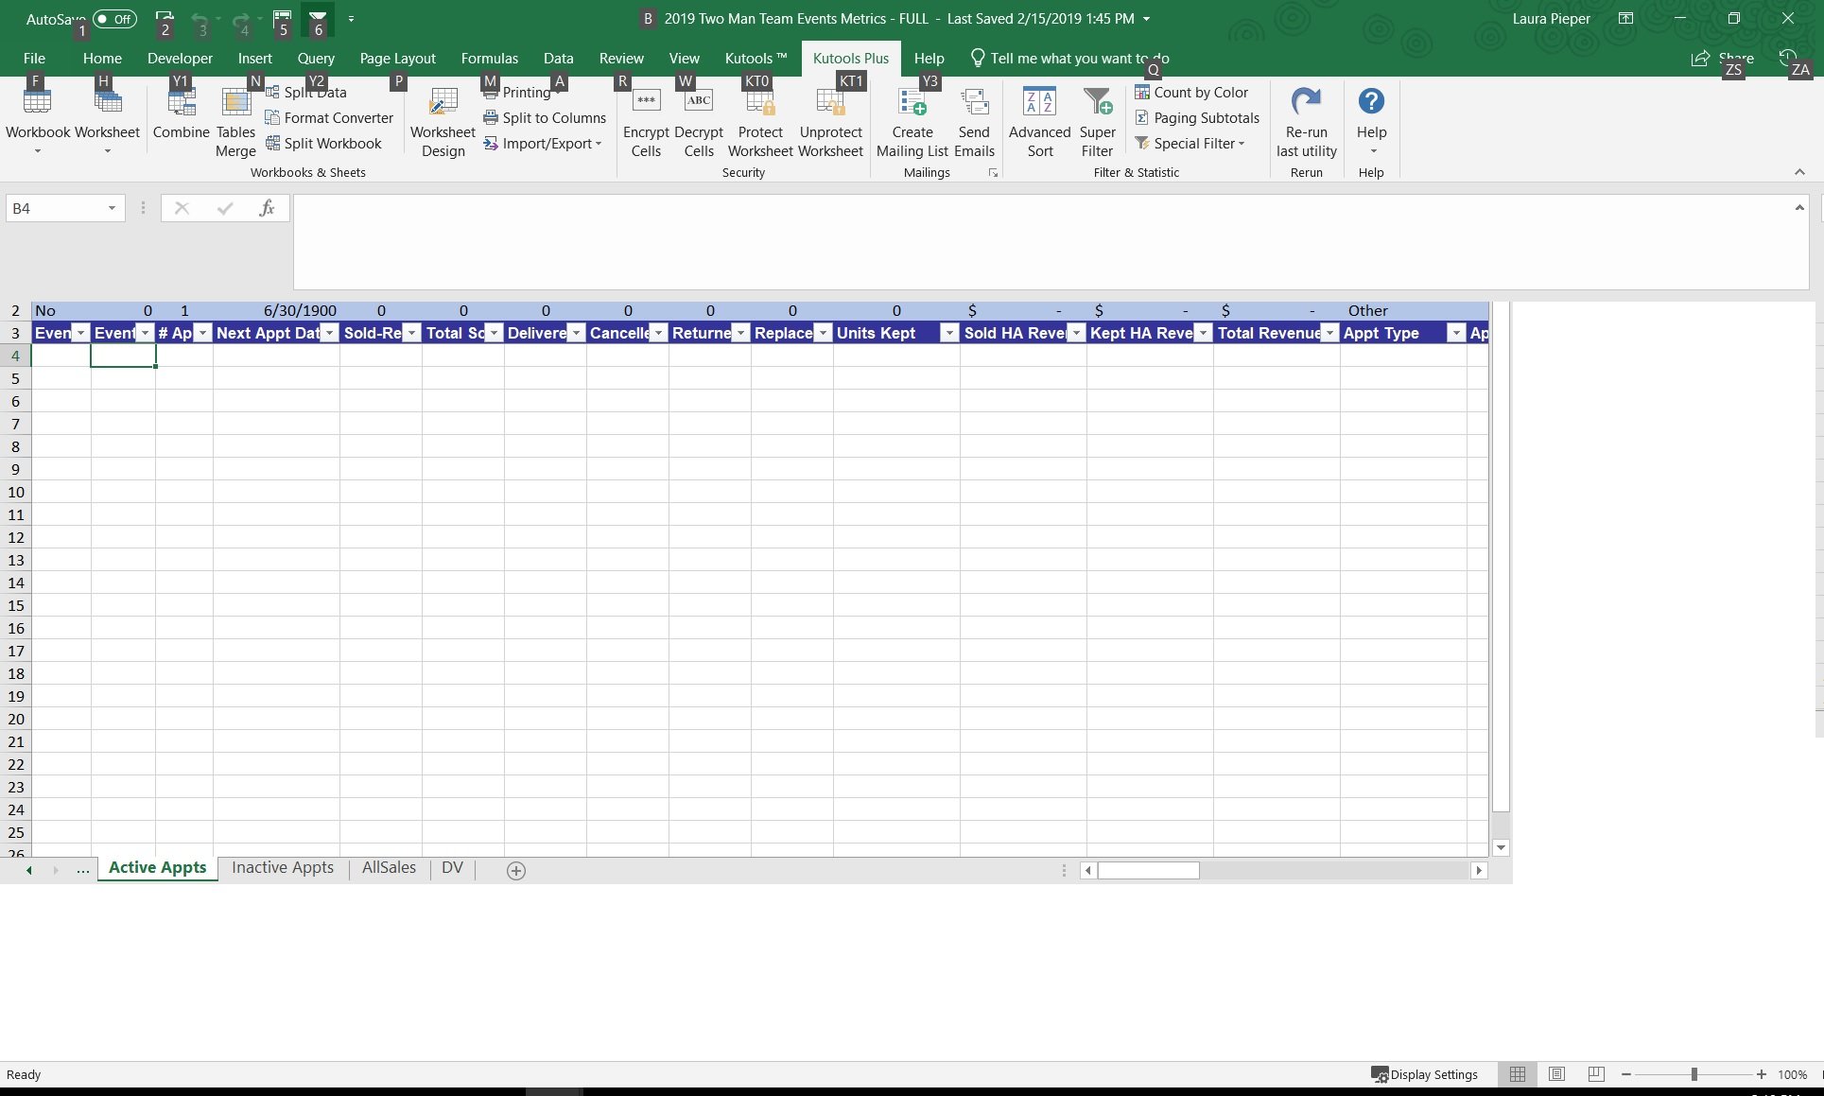Click the Insert Function fx icon
Screen dimensions: 1824x1096
click(x=267, y=208)
